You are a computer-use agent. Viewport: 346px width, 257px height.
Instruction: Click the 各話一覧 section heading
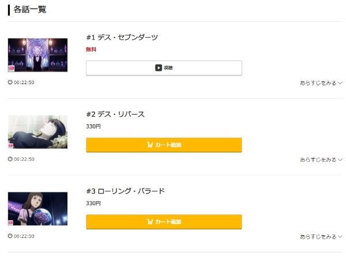30,10
